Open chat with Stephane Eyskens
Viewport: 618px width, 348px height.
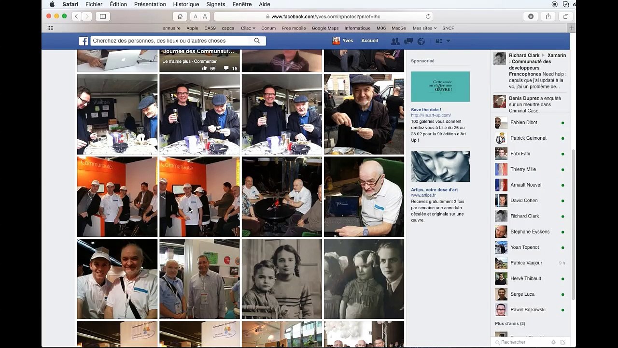[x=530, y=232]
